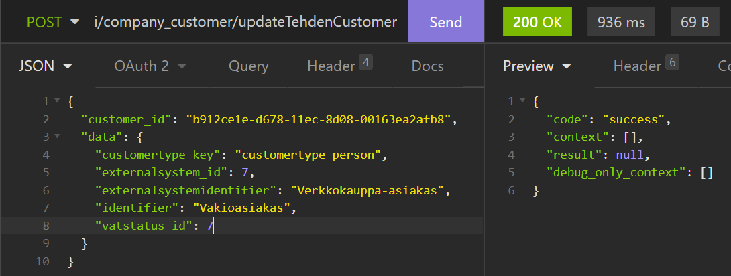The width and height of the screenshot is (731, 276).
Task: Collapse response JSON root object fold arrow
Action: pos(522,102)
